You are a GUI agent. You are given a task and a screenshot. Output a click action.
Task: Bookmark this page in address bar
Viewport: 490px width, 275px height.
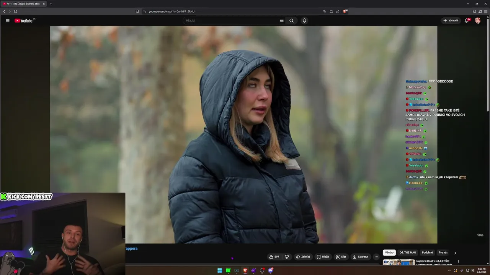click(137, 11)
